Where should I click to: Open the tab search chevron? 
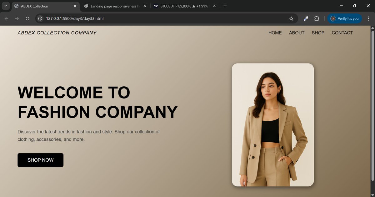point(6,6)
